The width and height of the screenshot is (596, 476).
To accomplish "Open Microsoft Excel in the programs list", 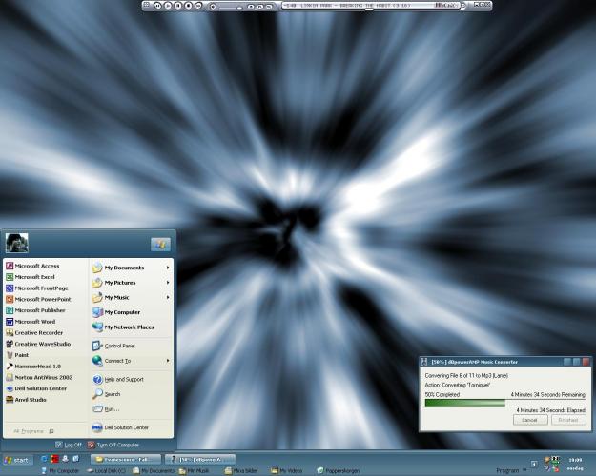I will (x=34, y=277).
